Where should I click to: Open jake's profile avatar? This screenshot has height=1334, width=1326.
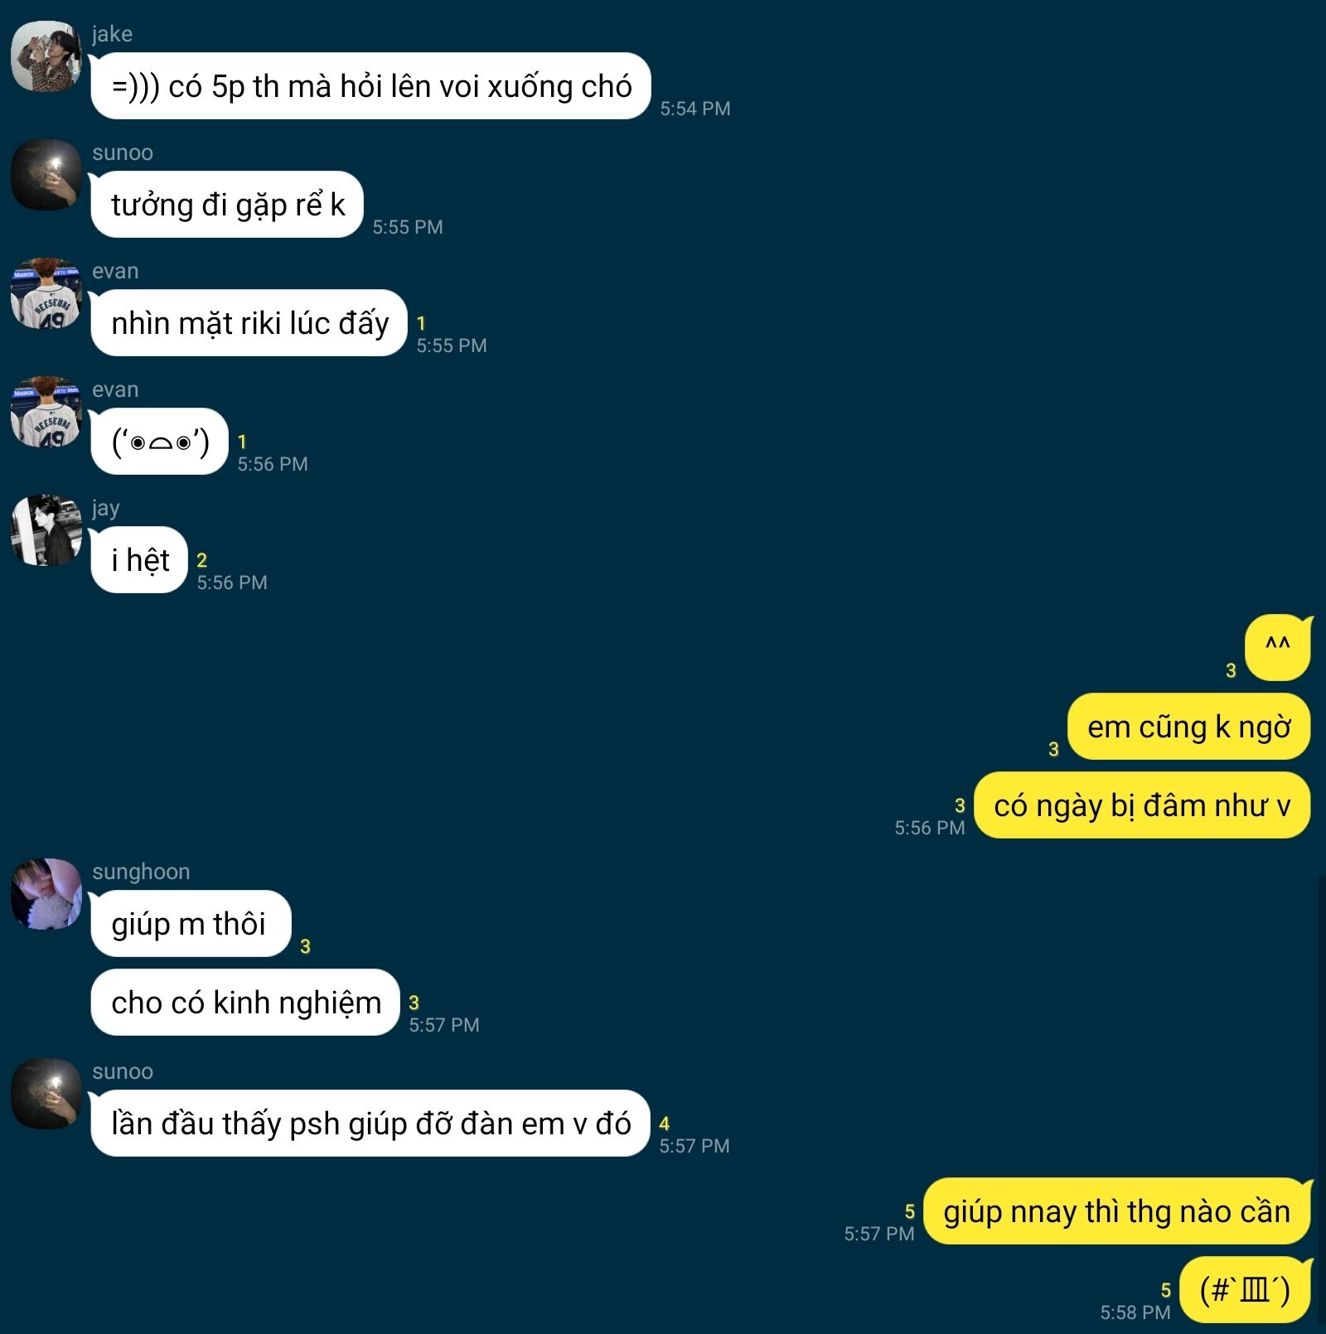tap(46, 56)
